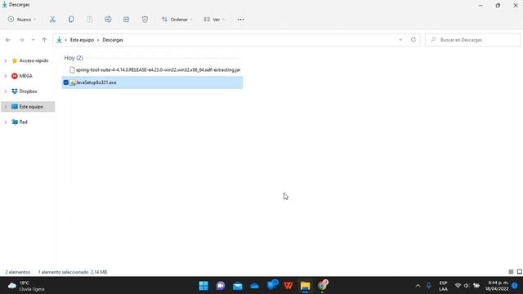Expand address bar history dropdown
523x294 pixels.
click(400, 40)
